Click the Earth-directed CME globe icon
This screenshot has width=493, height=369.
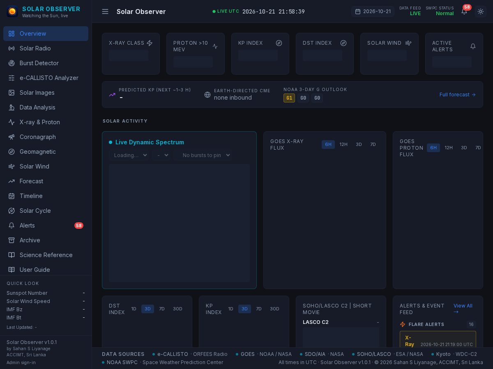(x=207, y=95)
